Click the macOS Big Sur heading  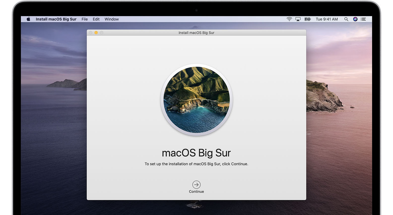point(196,153)
